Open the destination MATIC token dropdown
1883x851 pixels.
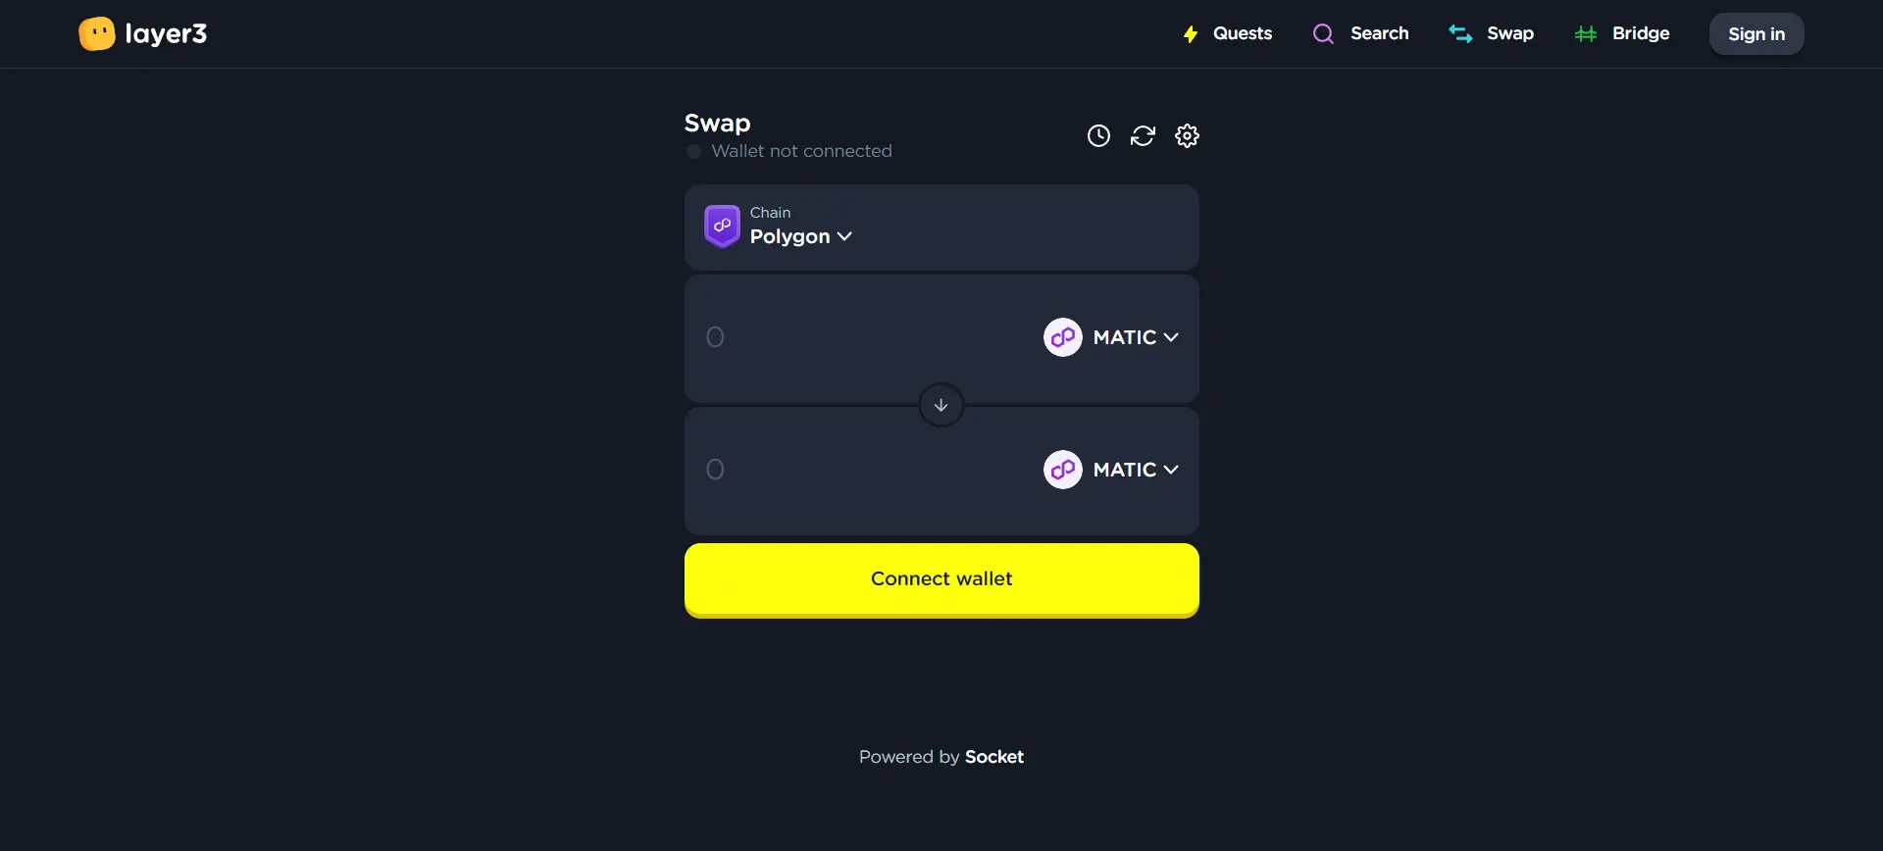click(1135, 470)
